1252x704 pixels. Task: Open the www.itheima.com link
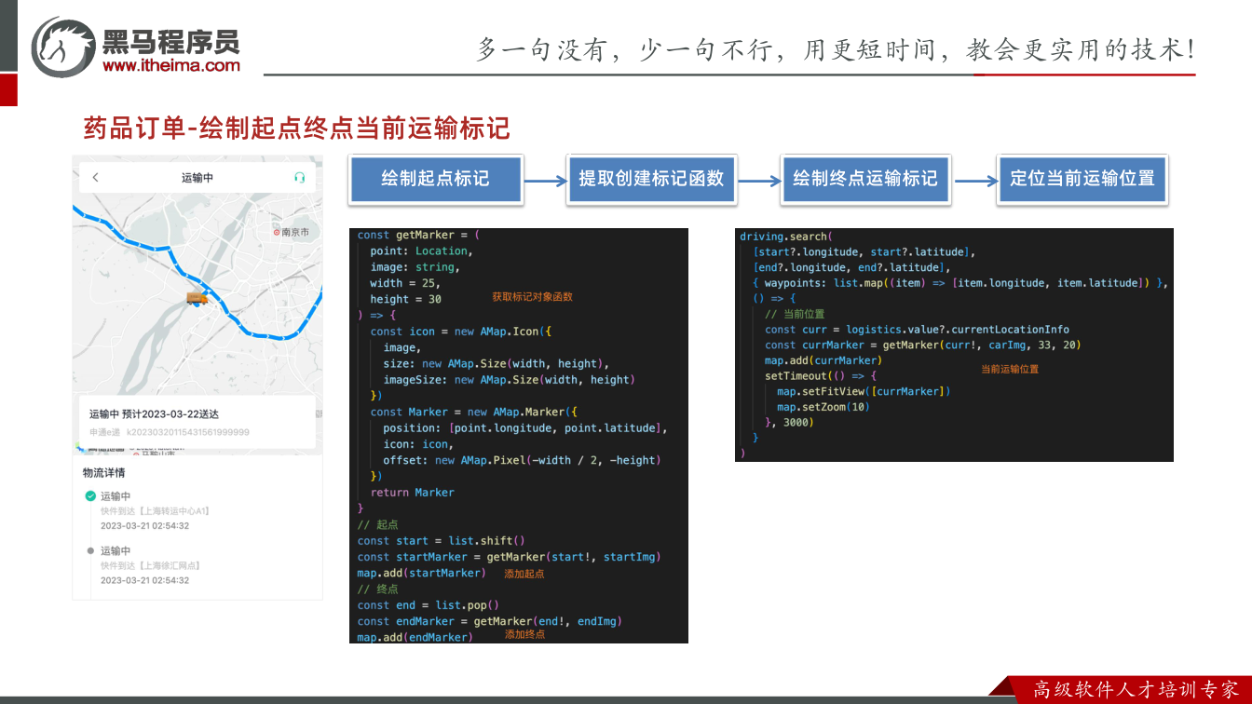[171, 65]
